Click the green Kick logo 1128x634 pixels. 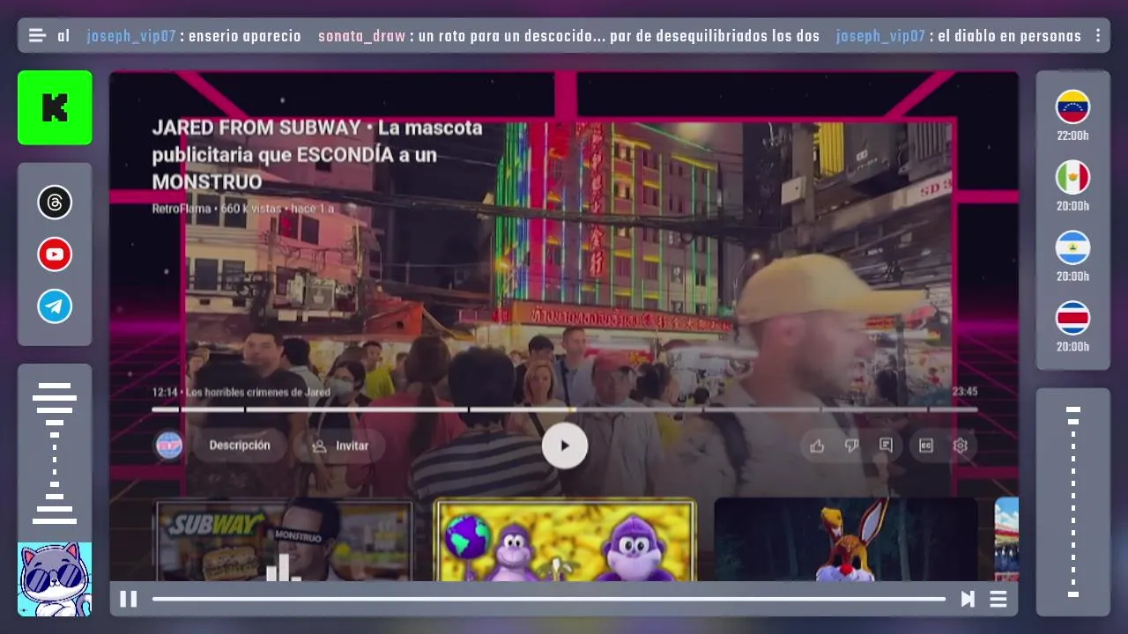click(x=55, y=107)
